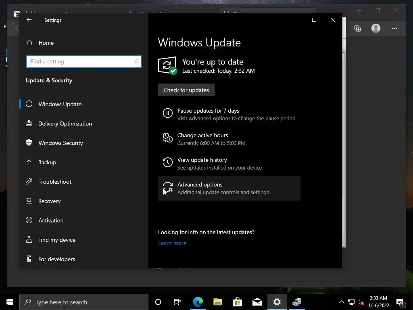Click the Delivery Optimization icon
The image size is (413, 310).
click(29, 123)
